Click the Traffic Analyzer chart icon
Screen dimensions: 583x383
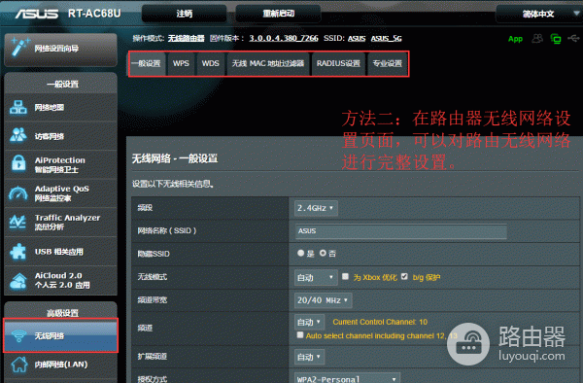tap(17, 222)
